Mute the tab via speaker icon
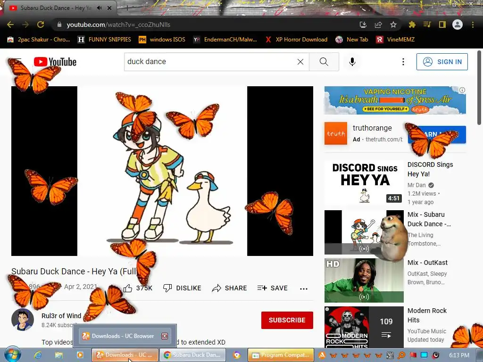483x362 pixels. click(99, 8)
